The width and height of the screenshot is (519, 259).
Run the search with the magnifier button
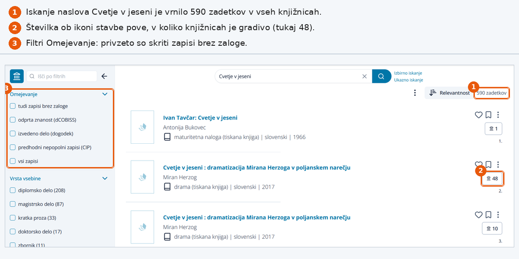[381, 76]
